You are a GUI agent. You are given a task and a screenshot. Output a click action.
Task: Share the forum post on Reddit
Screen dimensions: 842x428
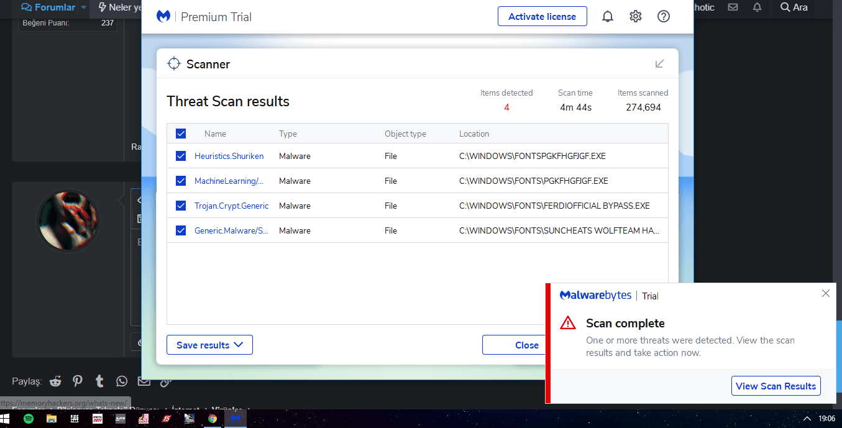tap(56, 381)
